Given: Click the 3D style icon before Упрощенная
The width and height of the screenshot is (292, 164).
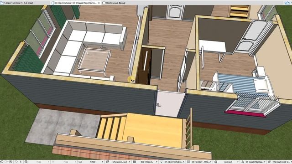Looking at the screenshot, I should coord(269,162).
